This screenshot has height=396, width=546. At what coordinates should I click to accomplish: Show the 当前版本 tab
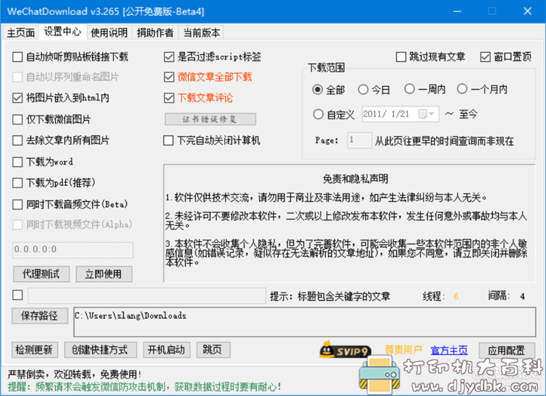point(201,33)
